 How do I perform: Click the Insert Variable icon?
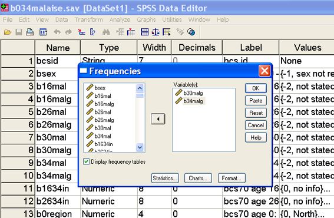click(131, 32)
